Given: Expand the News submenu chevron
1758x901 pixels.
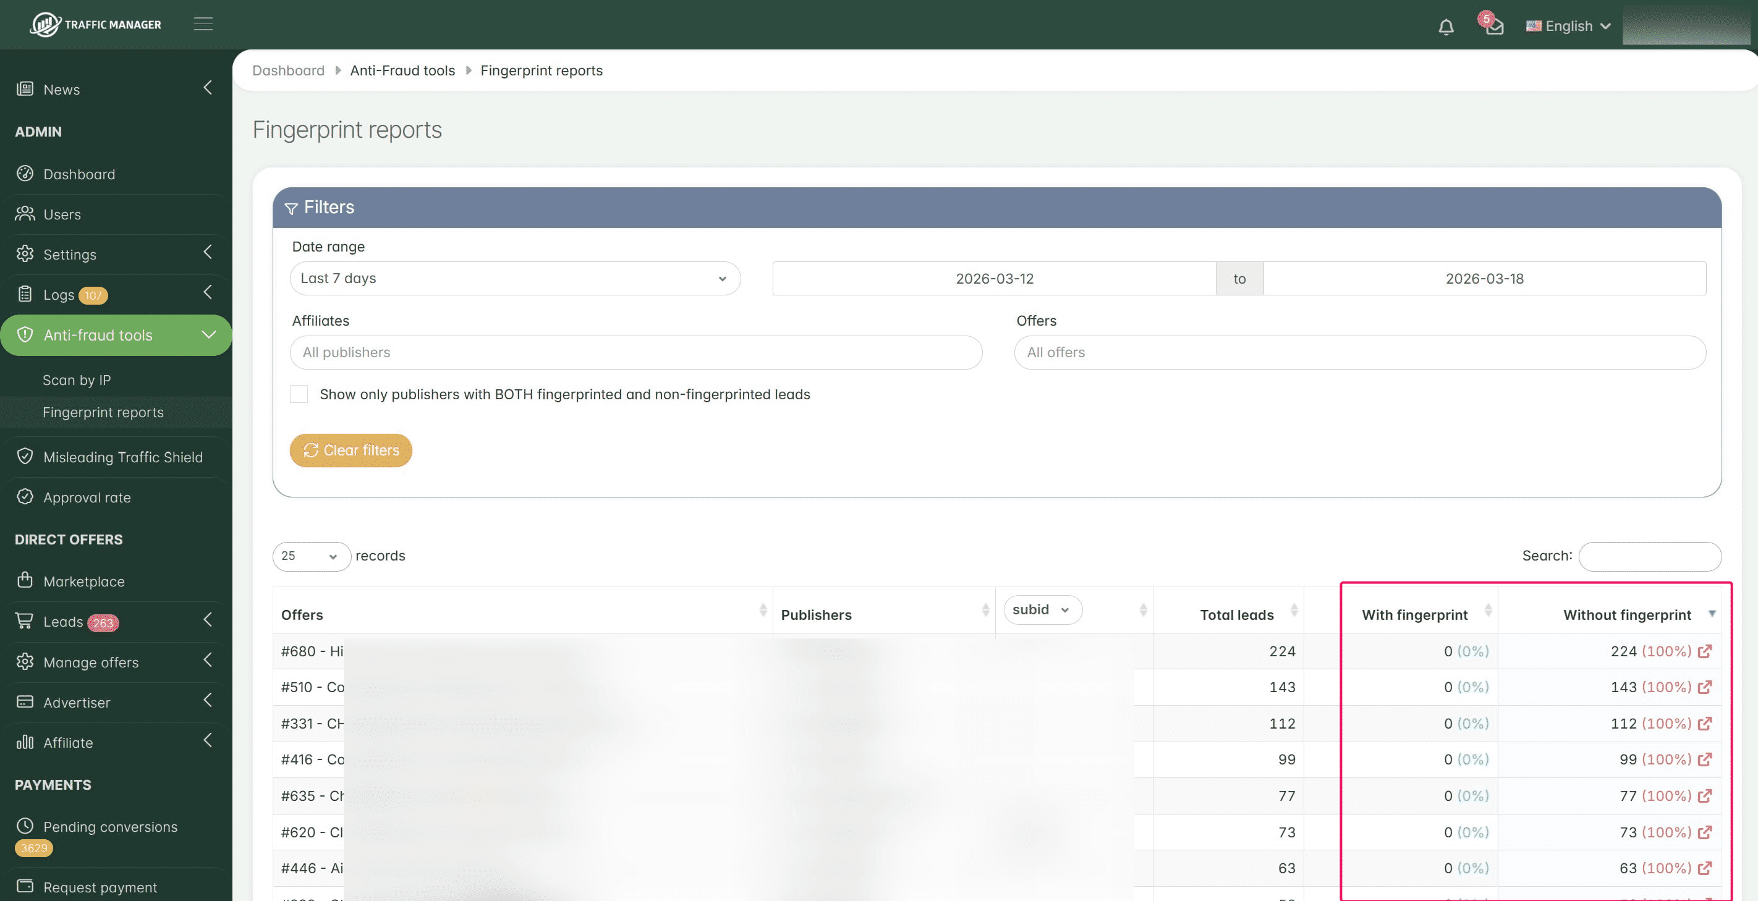Looking at the screenshot, I should pos(208,88).
